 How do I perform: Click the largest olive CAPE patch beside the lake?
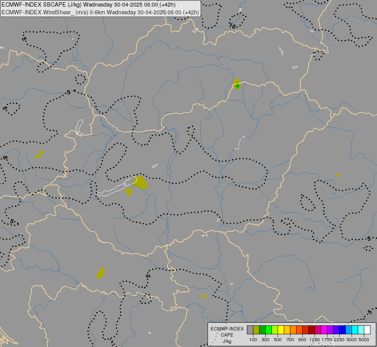(x=141, y=182)
